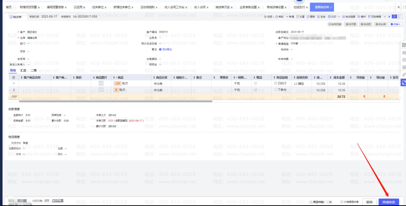This screenshot has height=206, width=406.
Task: Toggle 赠品 checkbox in row 1
Action: [x=255, y=83]
